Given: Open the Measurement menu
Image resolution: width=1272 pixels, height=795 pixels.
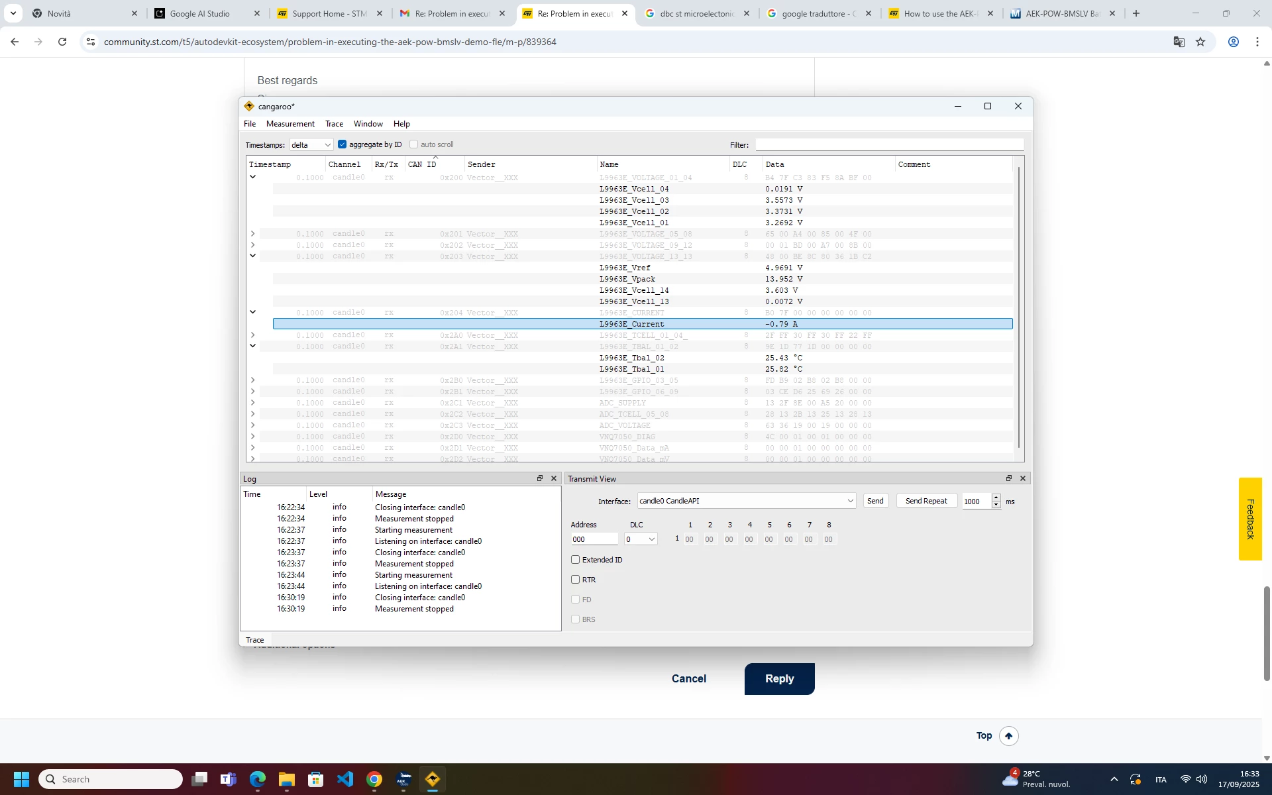Looking at the screenshot, I should (290, 124).
